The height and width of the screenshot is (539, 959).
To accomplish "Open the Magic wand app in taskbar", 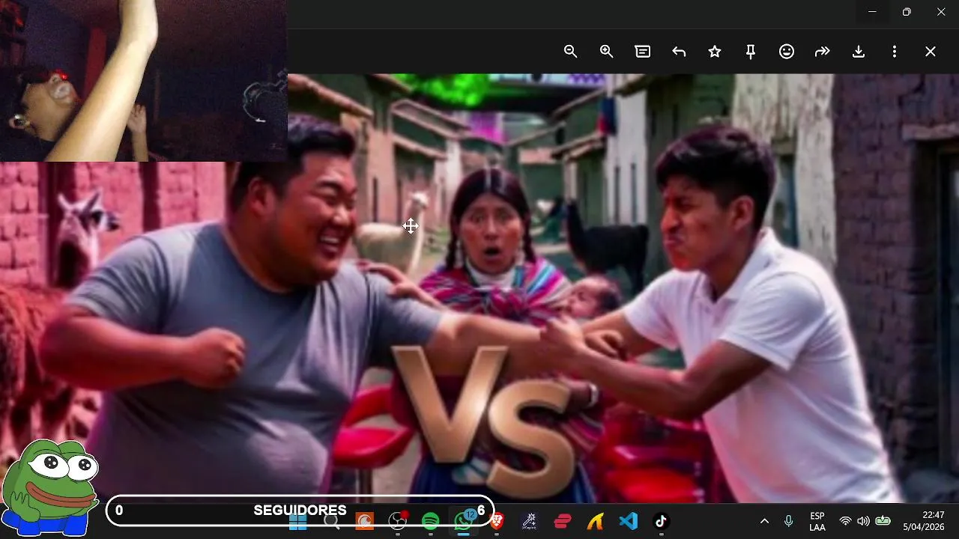I will point(529,522).
